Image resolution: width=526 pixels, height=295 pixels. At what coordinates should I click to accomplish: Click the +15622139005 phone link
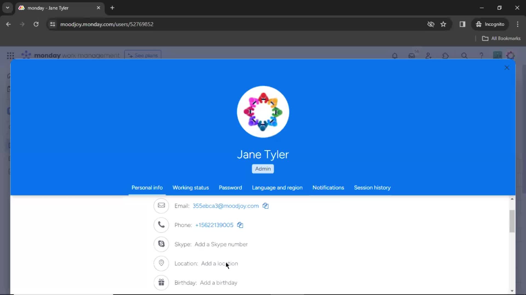coord(214,225)
